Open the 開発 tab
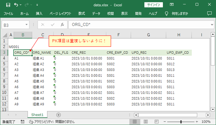Screen dimensions: 216x125 click(138, 14)
